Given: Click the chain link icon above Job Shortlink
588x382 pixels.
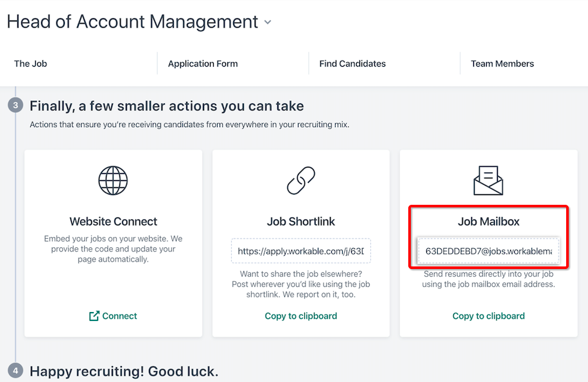Looking at the screenshot, I should click(x=301, y=180).
